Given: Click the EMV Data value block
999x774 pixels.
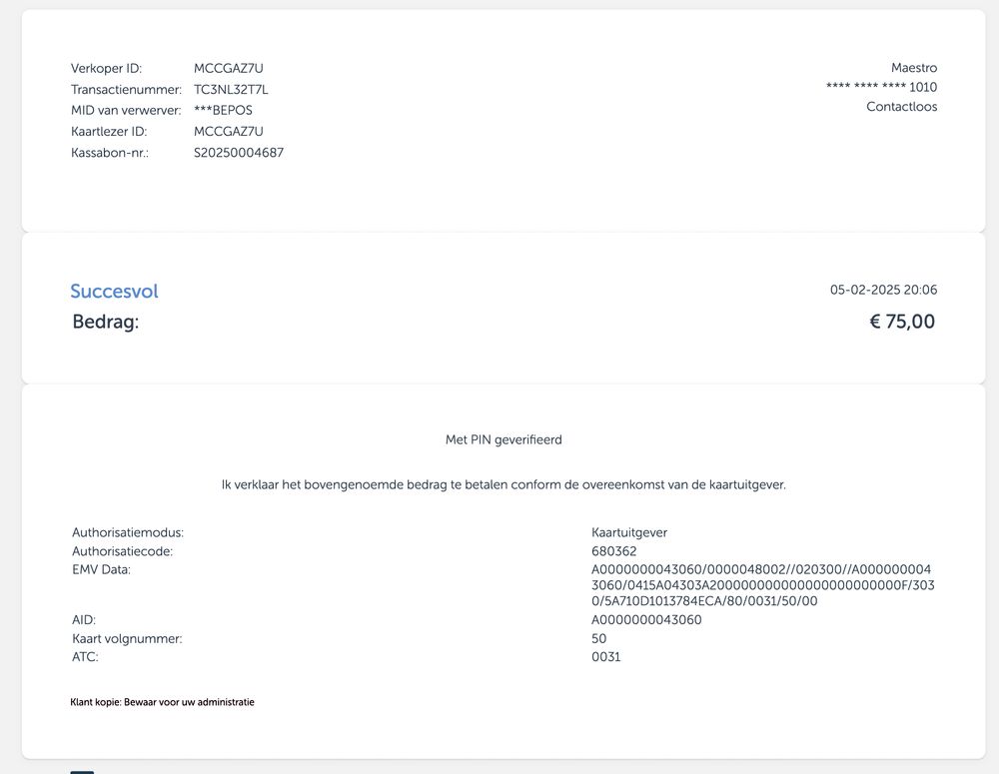Looking at the screenshot, I should click(762, 585).
